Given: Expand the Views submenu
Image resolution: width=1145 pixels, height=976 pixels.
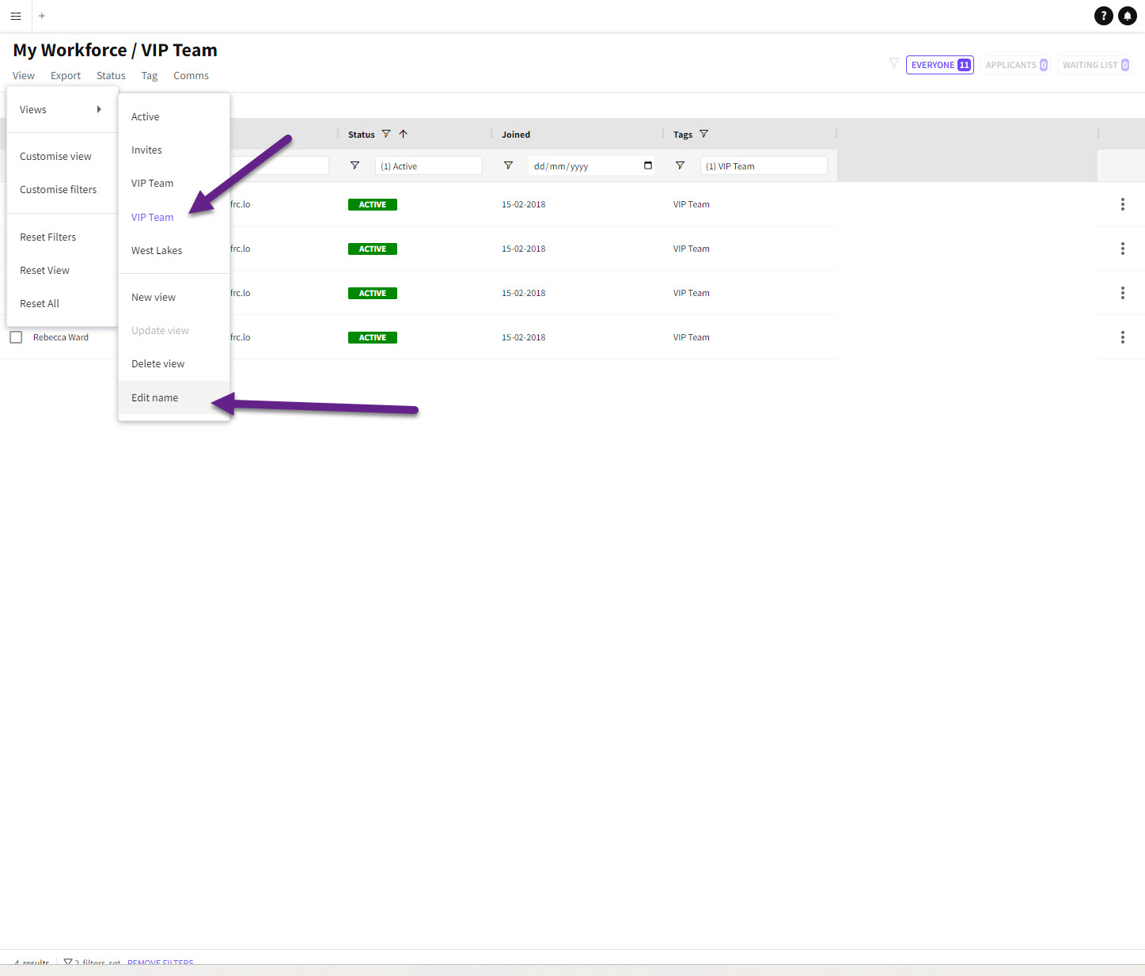Looking at the screenshot, I should (x=62, y=110).
